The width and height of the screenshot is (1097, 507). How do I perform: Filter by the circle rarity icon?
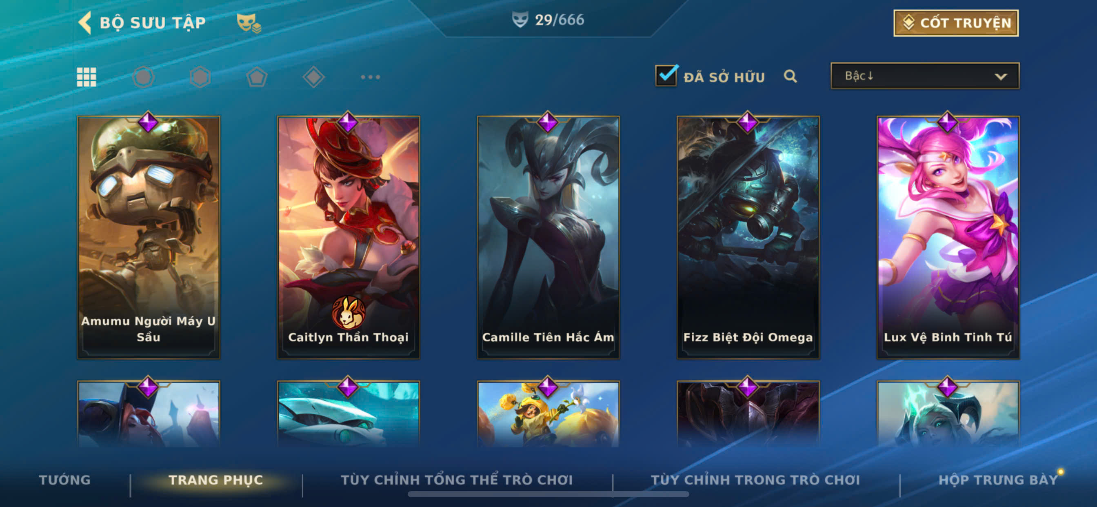pyautogui.click(x=144, y=77)
